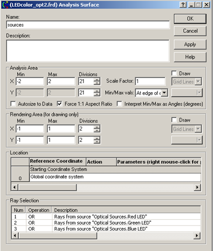This screenshot has width=213, height=251.
Task: Increase Rendering Area Y Divisions with up arrow
Action: point(97,138)
